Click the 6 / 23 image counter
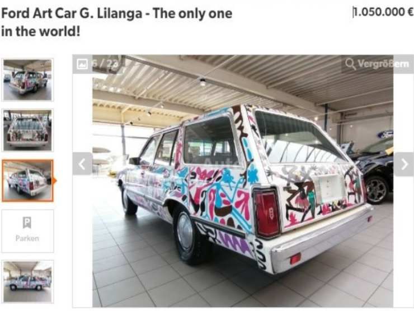The width and height of the screenshot is (414, 311). 105,64
